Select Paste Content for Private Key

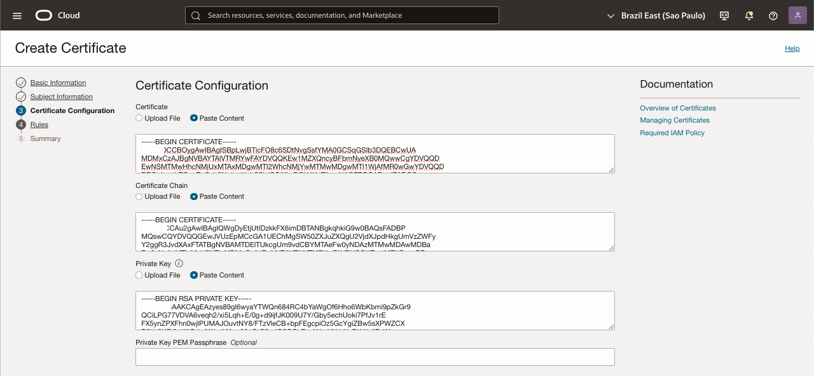[x=194, y=275]
